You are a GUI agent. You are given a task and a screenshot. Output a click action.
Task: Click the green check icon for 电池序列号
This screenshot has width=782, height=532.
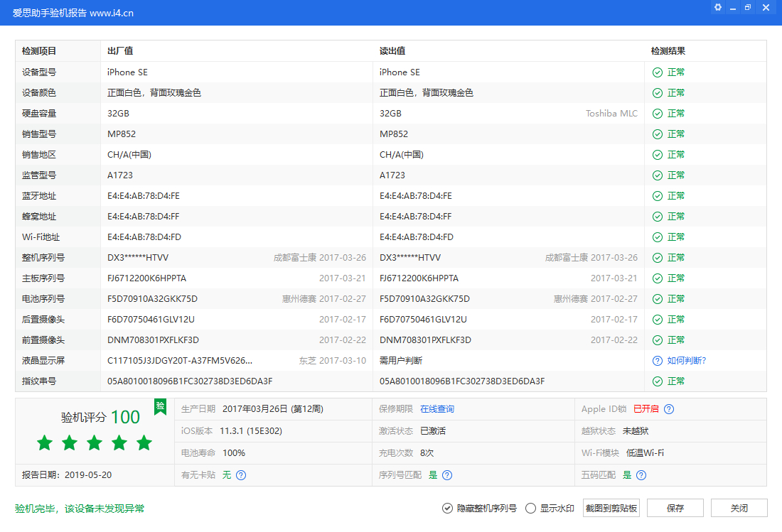click(x=658, y=299)
